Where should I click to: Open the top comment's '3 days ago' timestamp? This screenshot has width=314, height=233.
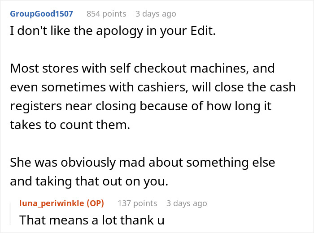156,14
